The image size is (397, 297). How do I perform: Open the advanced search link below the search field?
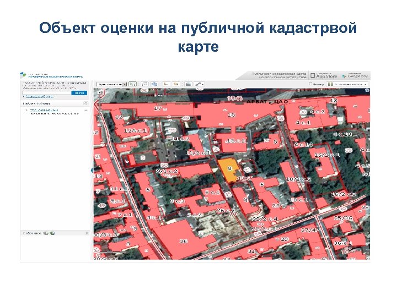[40, 96]
